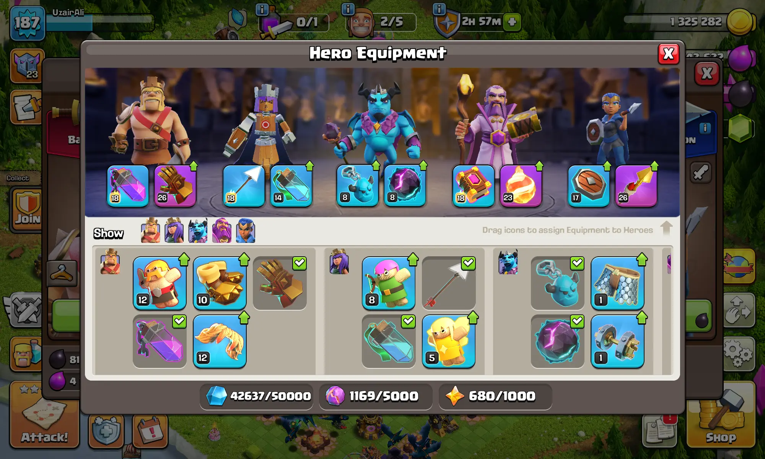Open equipped Royal Gem shield level 17 slot
Image resolution: width=765 pixels, height=459 pixels.
589,186
